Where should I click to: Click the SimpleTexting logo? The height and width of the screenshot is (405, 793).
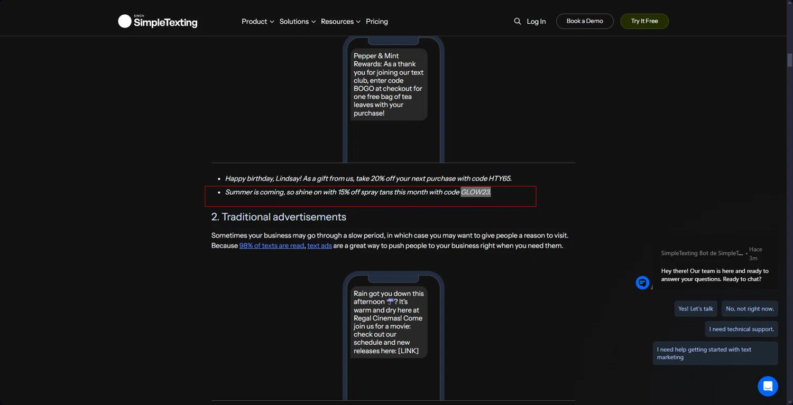click(x=158, y=21)
